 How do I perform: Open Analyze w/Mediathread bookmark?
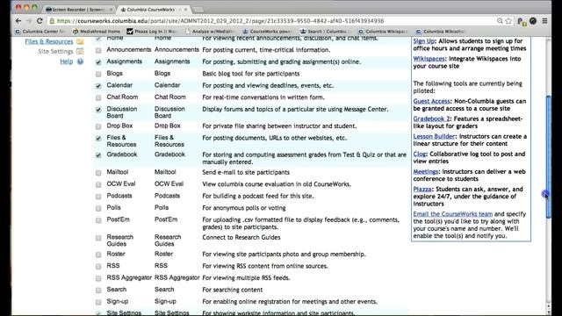pos(210,32)
